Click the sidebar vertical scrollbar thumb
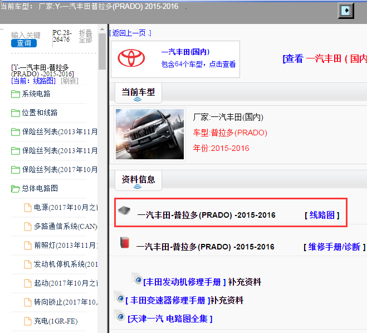The width and height of the screenshot is (367, 333). click(102, 51)
